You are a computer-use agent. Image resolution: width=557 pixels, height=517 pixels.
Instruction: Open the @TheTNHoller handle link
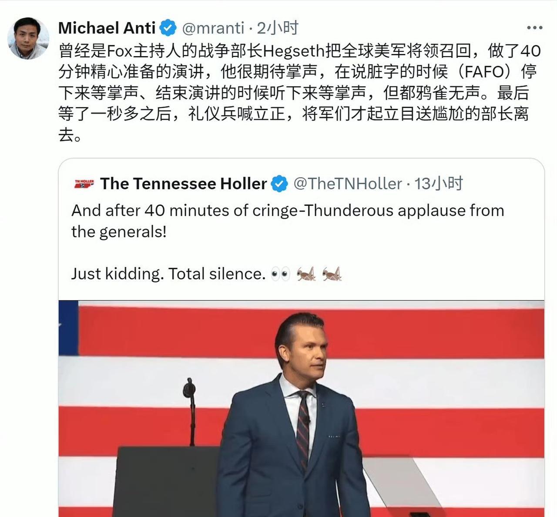click(x=348, y=184)
